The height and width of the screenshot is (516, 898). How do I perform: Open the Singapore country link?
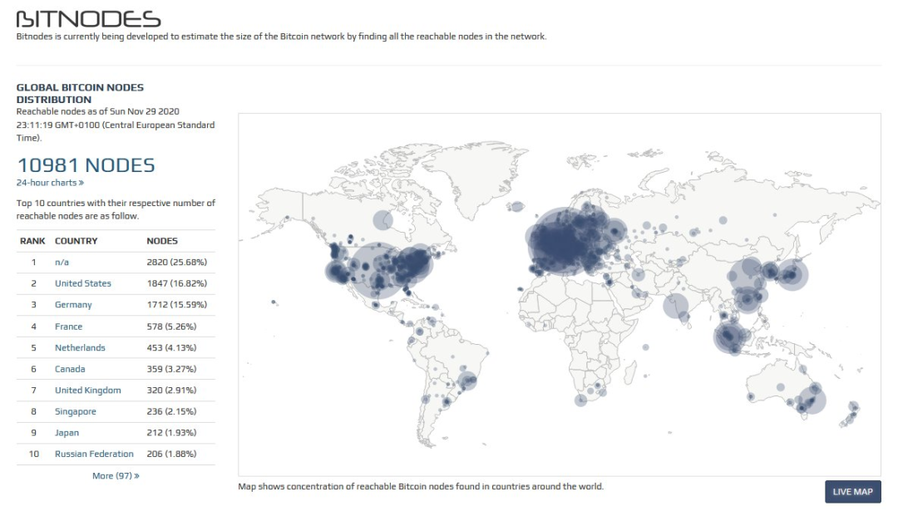coord(76,411)
